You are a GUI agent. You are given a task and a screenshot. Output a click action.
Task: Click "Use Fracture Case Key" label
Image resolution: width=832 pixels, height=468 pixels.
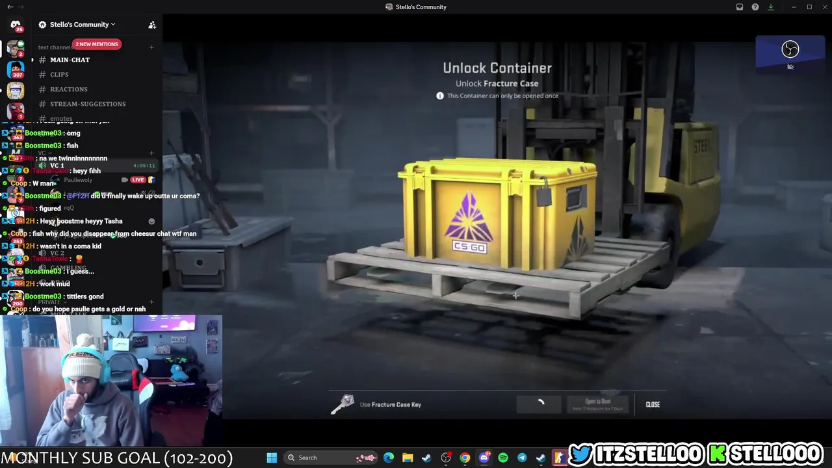391,404
